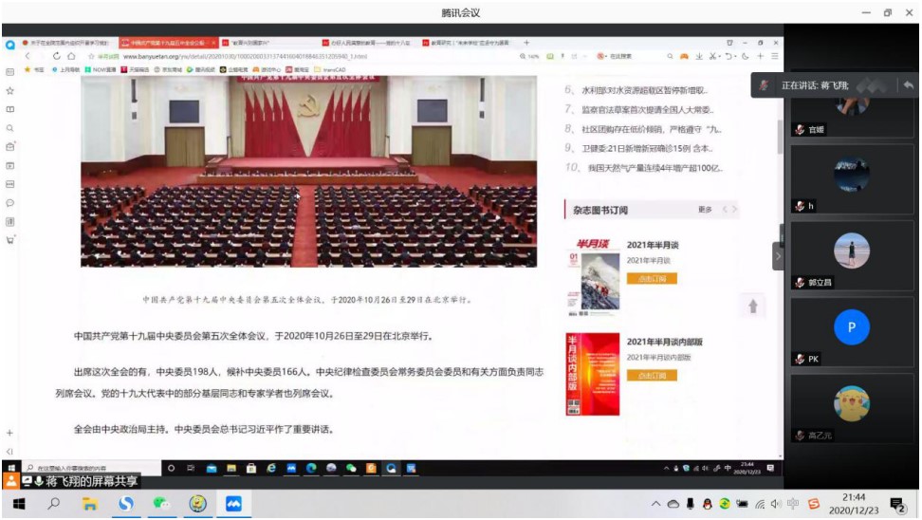Select participant 郭立昌's video tile
Viewport: 922px width, 520px height.
click(x=852, y=256)
